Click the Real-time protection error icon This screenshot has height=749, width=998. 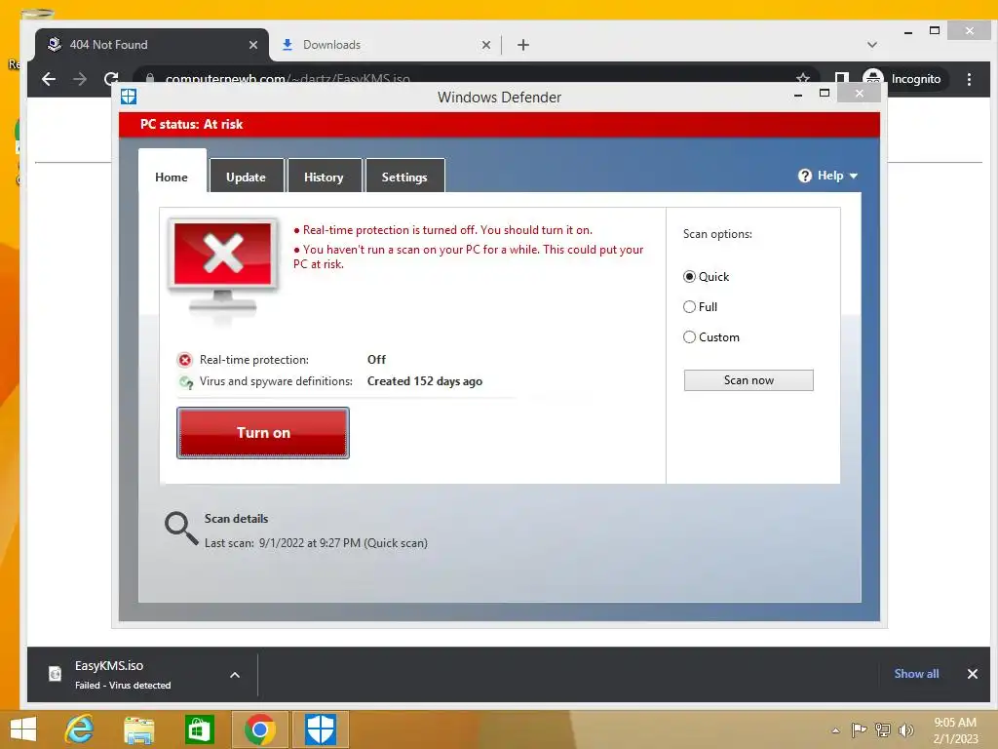(184, 360)
